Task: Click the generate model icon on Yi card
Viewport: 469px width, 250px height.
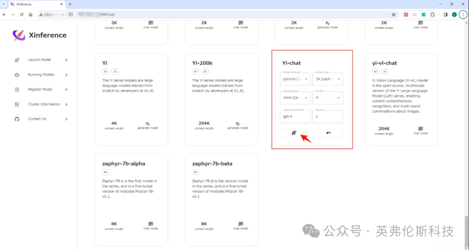Action: tap(148, 123)
